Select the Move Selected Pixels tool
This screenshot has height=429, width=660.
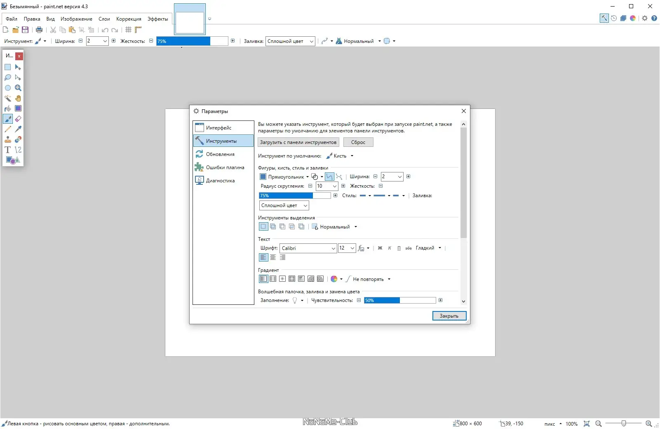pos(18,67)
